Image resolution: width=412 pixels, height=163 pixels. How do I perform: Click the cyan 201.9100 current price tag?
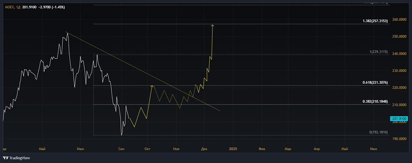tap(399, 118)
